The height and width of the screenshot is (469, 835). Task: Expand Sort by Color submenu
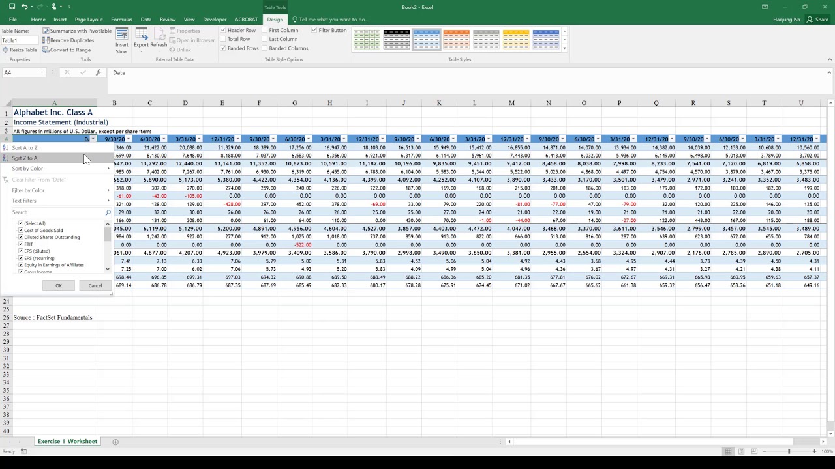[57, 169]
